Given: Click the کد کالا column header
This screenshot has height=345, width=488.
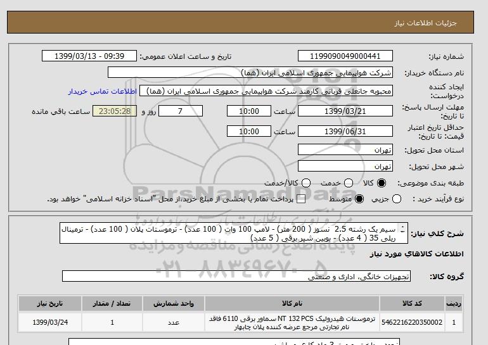Looking at the screenshot, I should pyautogui.click(x=412, y=303).
